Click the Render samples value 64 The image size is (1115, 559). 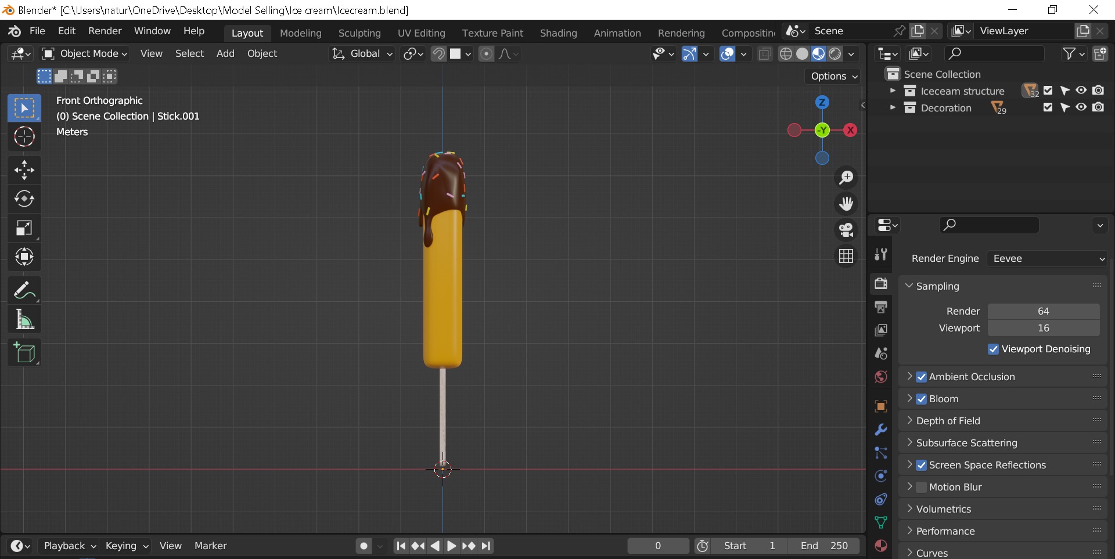1044,311
